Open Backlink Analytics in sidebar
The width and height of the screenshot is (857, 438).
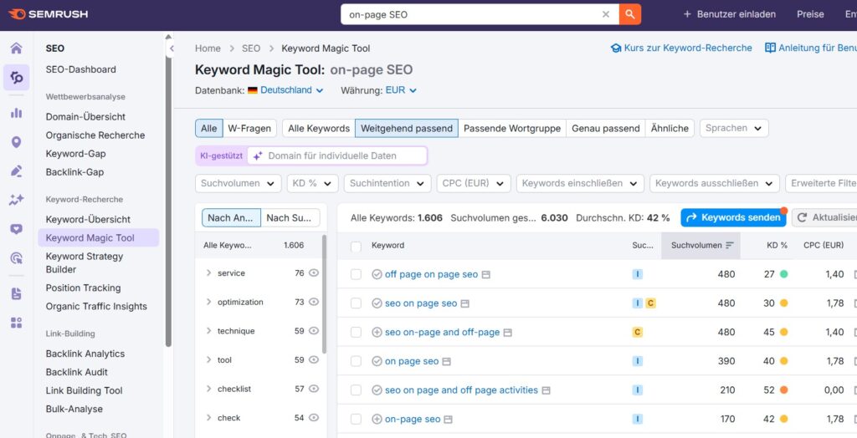tap(85, 354)
